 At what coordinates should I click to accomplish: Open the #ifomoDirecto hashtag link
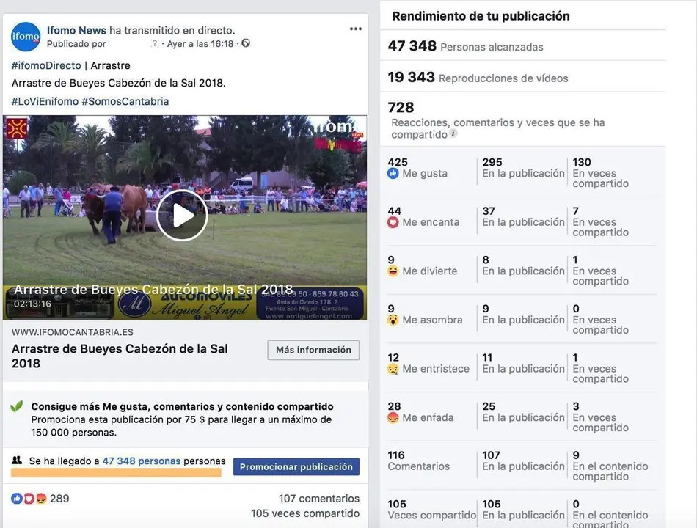[x=46, y=65]
